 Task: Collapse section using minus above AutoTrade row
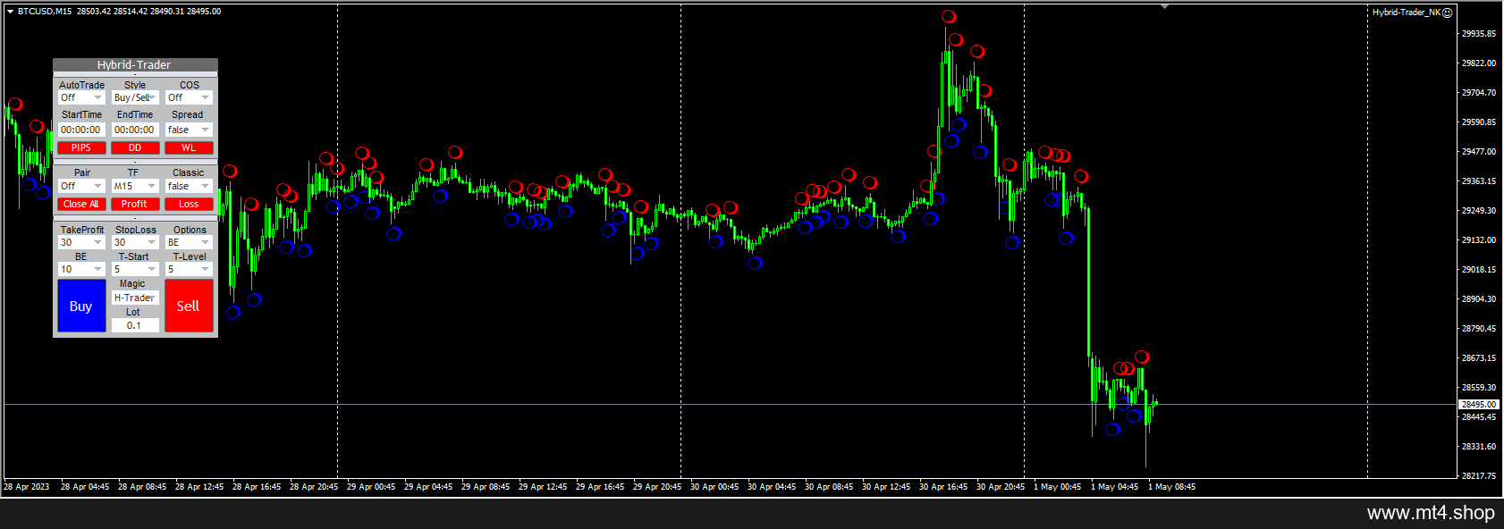[x=135, y=75]
